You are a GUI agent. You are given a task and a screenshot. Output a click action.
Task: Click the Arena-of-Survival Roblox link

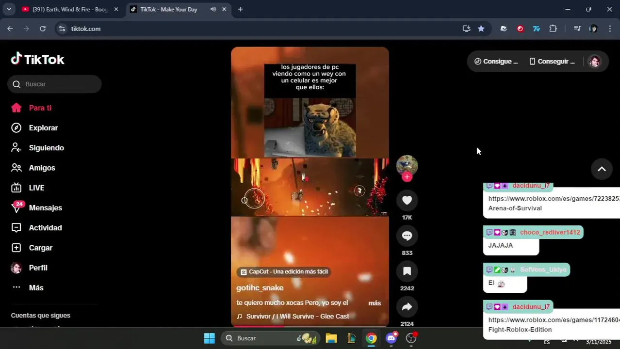tap(554, 204)
